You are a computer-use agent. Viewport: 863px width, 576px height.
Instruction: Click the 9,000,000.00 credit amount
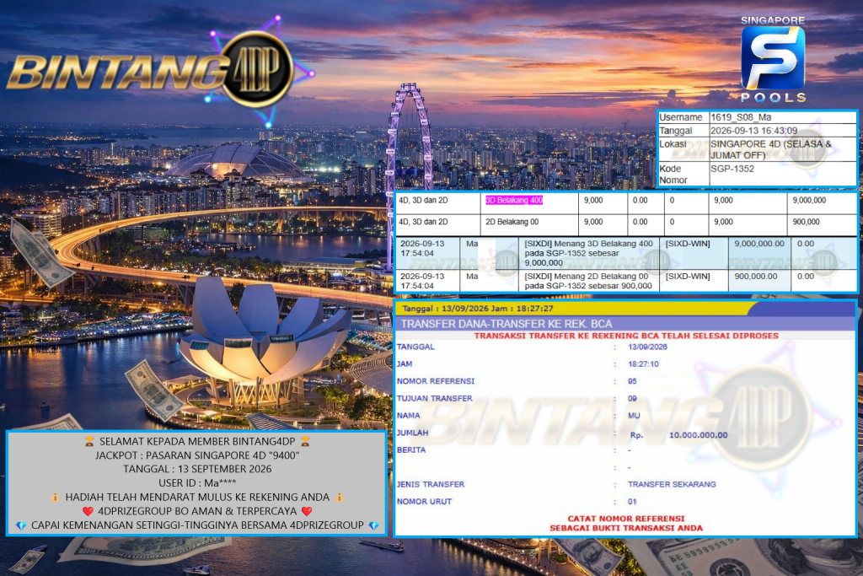click(x=759, y=244)
